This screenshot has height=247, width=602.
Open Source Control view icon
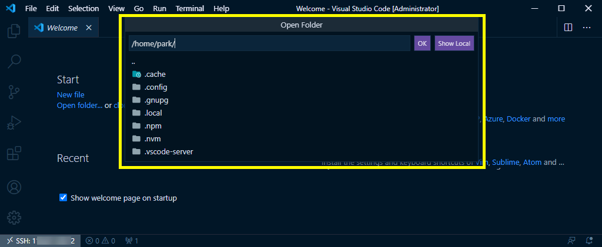click(x=14, y=92)
